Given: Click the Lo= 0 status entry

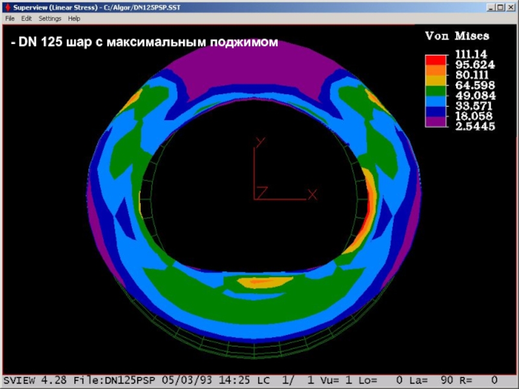Looking at the screenshot, I should click(x=381, y=381).
